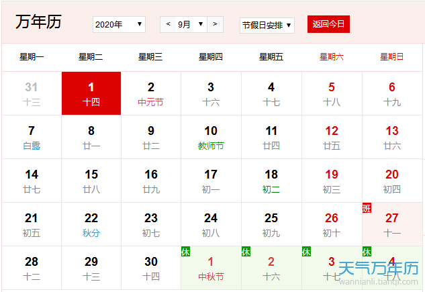Click the 休 badge on October 1
This screenshot has width=425, height=292.
coord(186,252)
